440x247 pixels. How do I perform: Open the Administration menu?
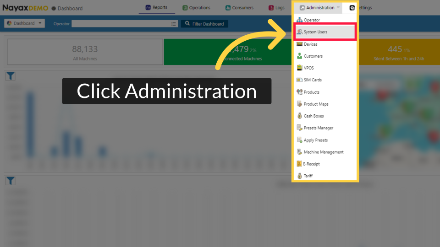click(x=319, y=8)
